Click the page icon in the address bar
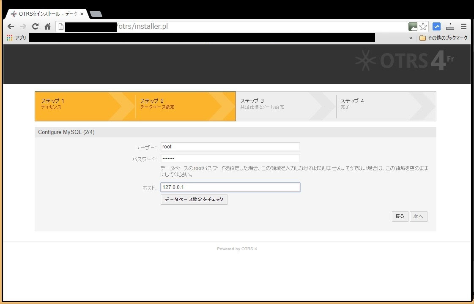This screenshot has height=304, width=474. (x=60, y=26)
